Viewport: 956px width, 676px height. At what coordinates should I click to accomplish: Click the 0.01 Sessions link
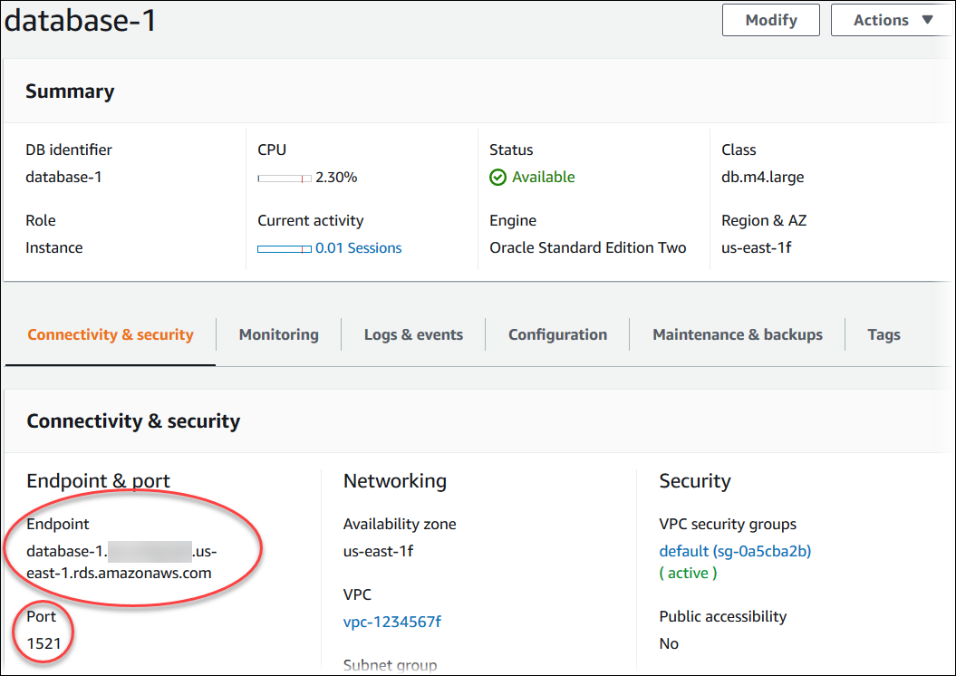tap(358, 247)
